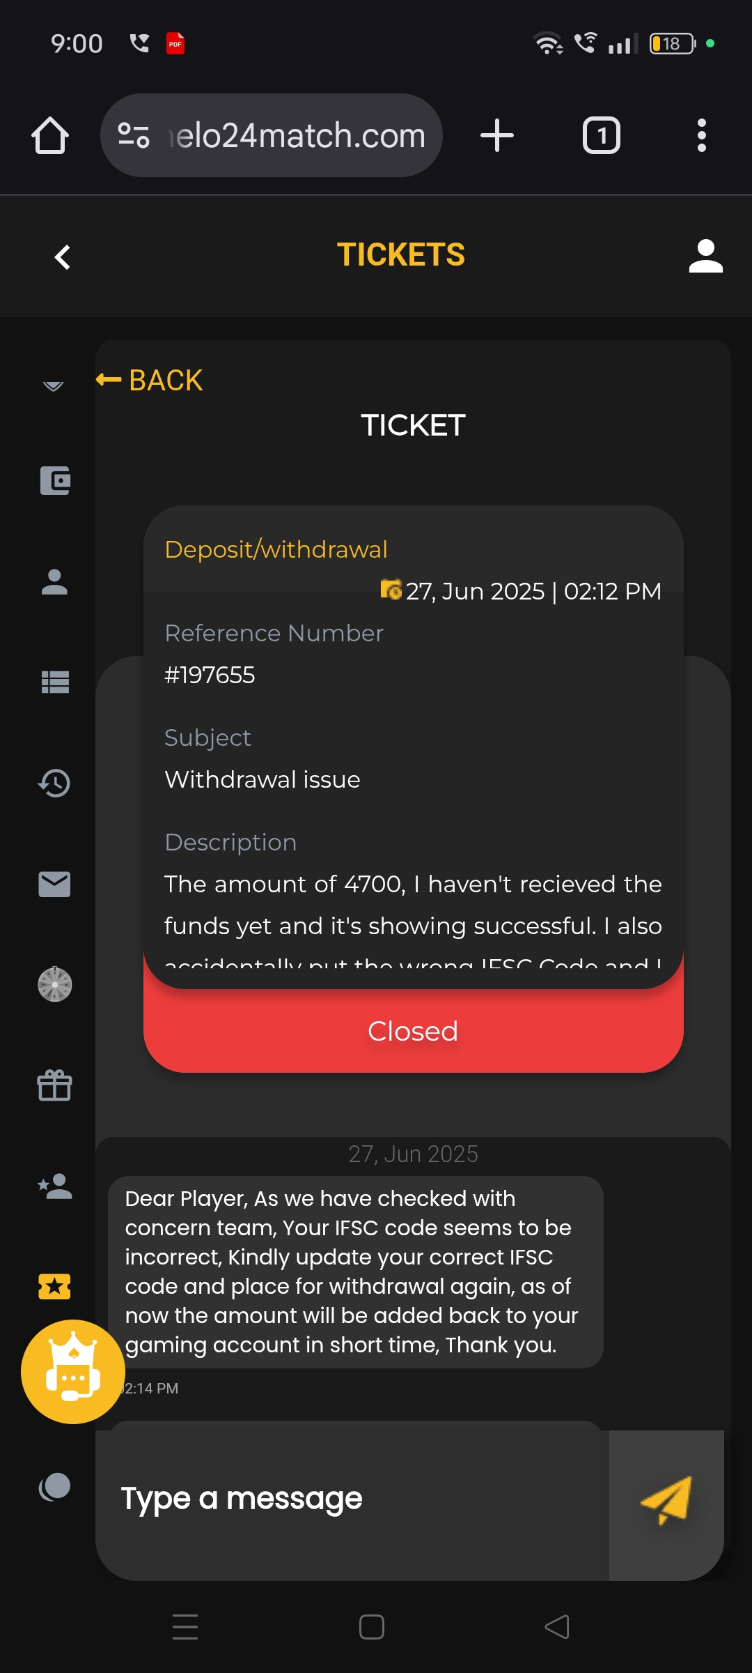Open the list view sidebar icon

point(55,682)
